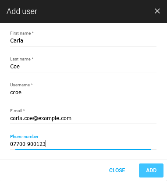Place cursor in the text 'ccoe'
This screenshot has height=181, width=167.
(x=16, y=92)
